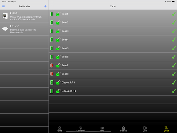
Task: Click the red open-door icon of Zona7
Action: coord(52,65)
